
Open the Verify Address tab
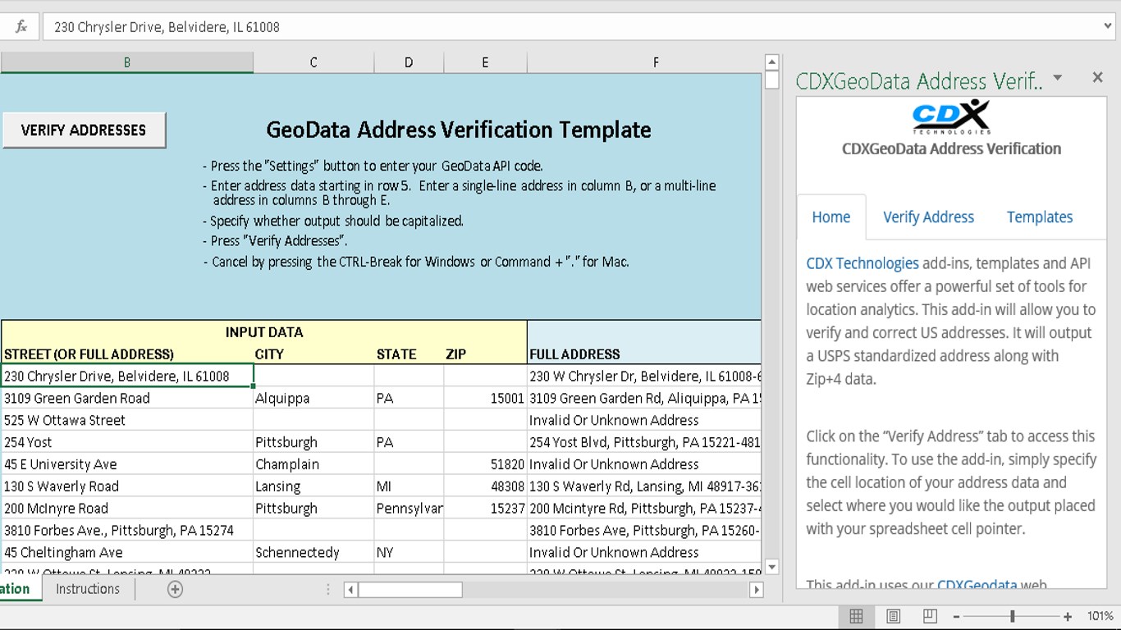click(928, 217)
